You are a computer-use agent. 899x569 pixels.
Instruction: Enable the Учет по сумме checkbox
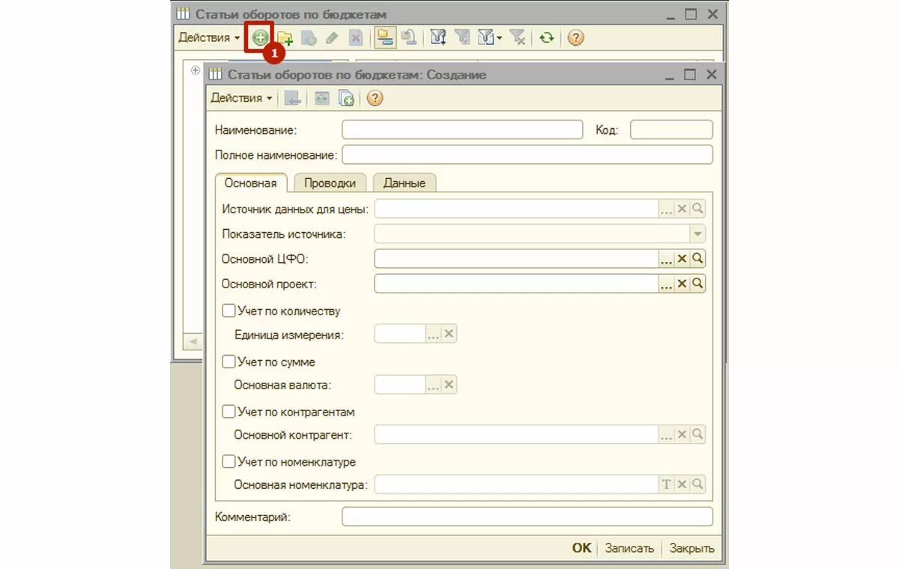pos(229,362)
